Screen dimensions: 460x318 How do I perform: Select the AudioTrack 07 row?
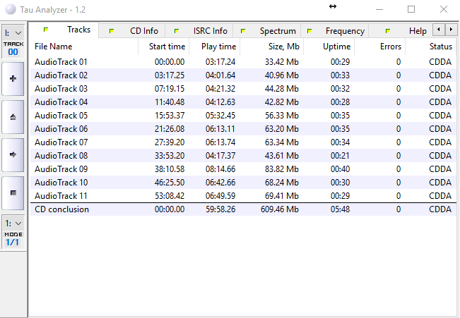click(243, 142)
